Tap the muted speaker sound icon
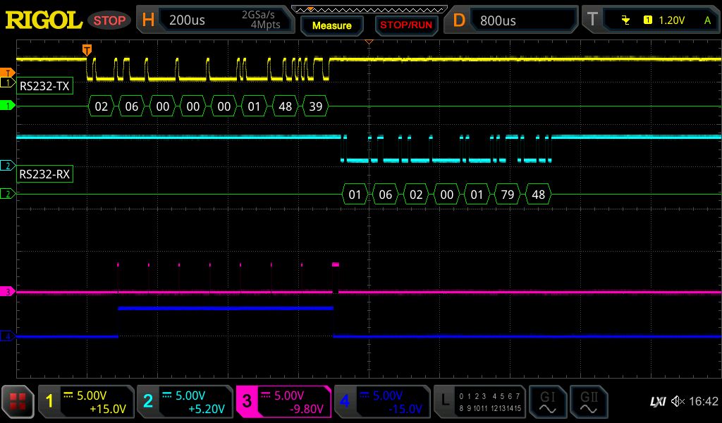The height and width of the screenshot is (423, 722). (x=678, y=401)
